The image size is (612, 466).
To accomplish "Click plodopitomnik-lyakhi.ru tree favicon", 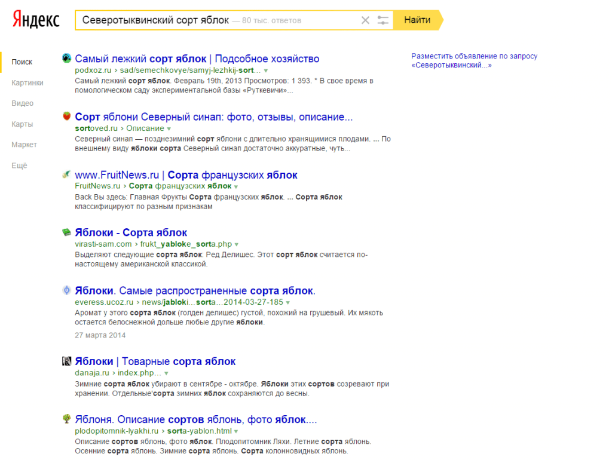I will point(66,419).
